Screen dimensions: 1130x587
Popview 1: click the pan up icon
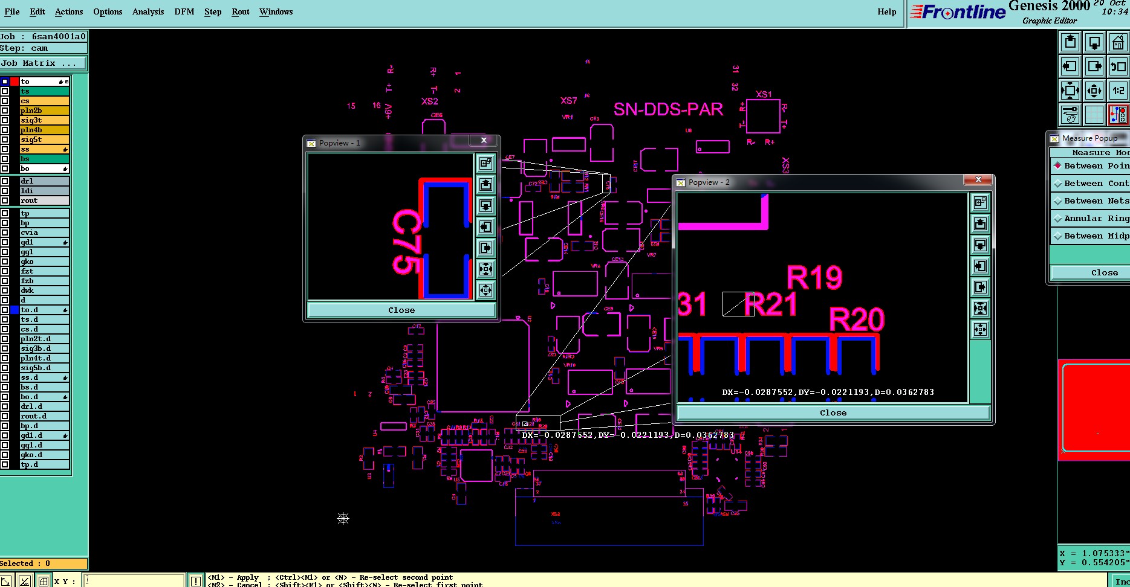pos(485,184)
